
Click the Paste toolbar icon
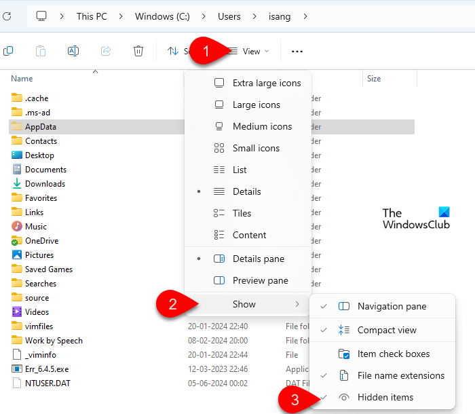(41, 51)
